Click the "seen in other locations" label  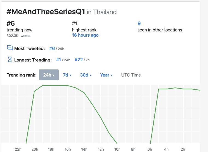(x=160, y=30)
